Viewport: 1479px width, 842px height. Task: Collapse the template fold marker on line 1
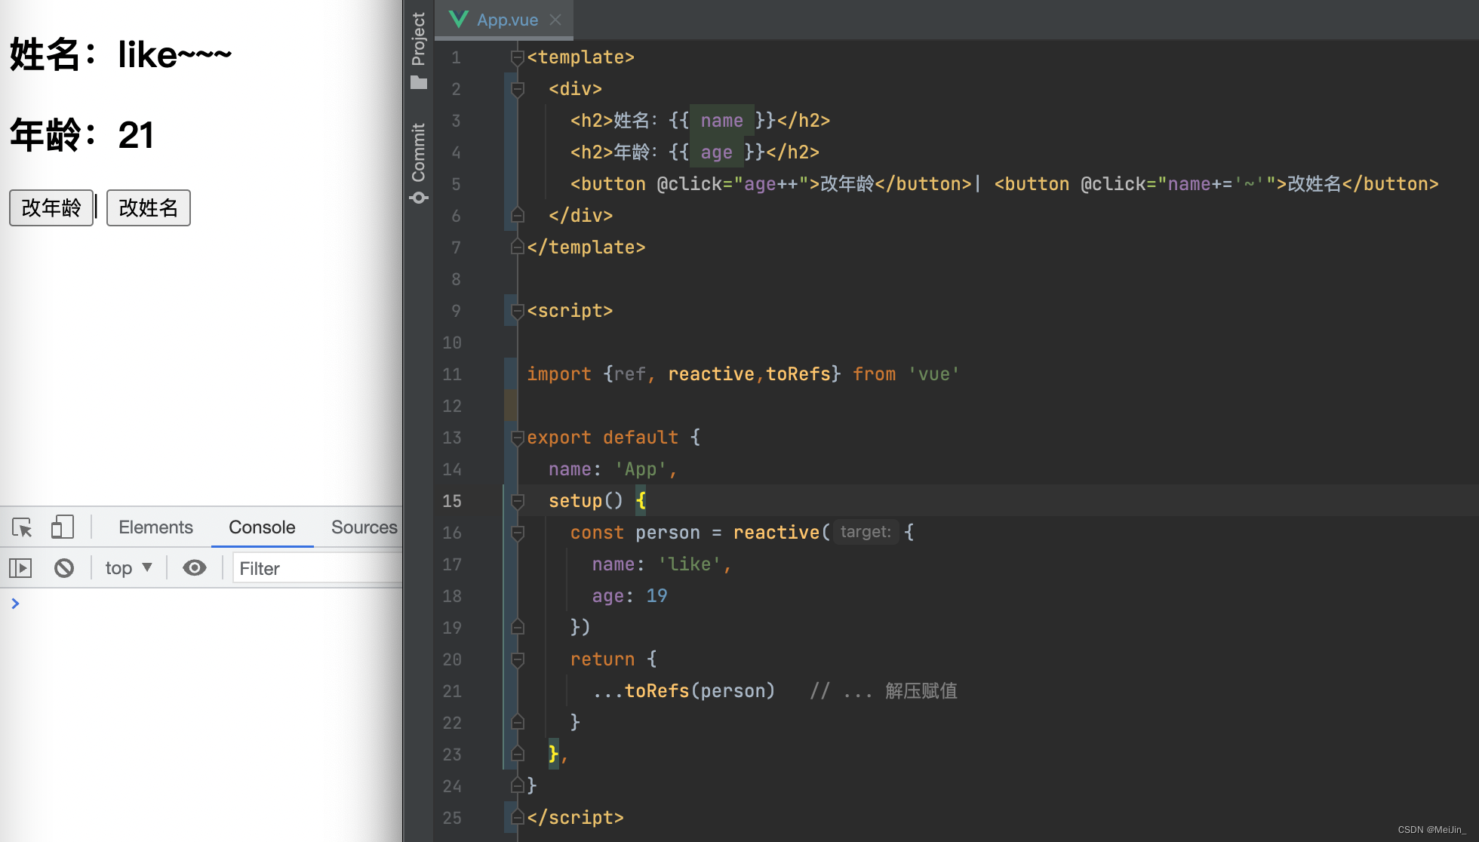(x=518, y=57)
